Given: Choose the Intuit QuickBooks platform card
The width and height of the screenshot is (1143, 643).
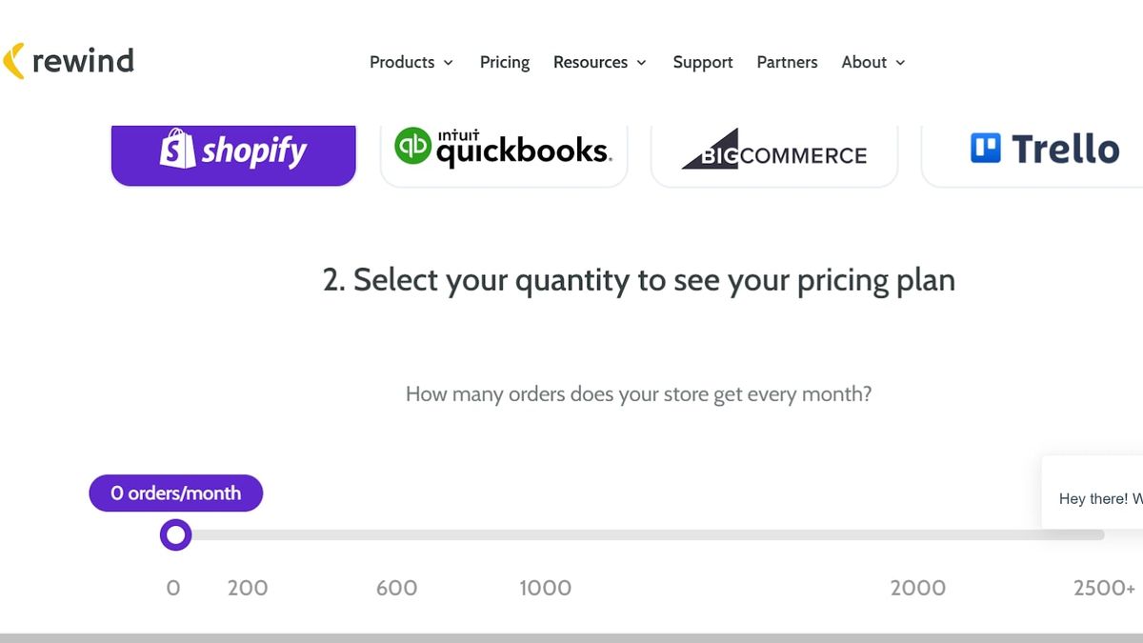Looking at the screenshot, I should pyautogui.click(x=504, y=151).
